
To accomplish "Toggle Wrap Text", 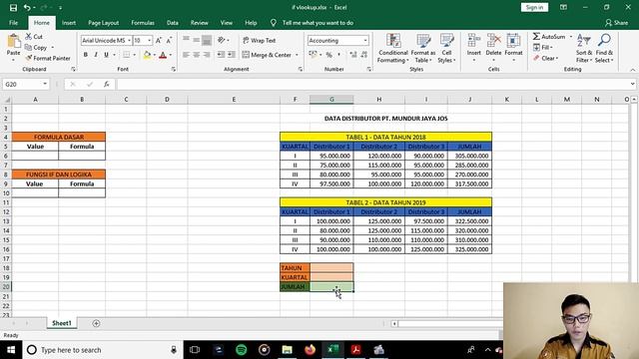I will [260, 41].
